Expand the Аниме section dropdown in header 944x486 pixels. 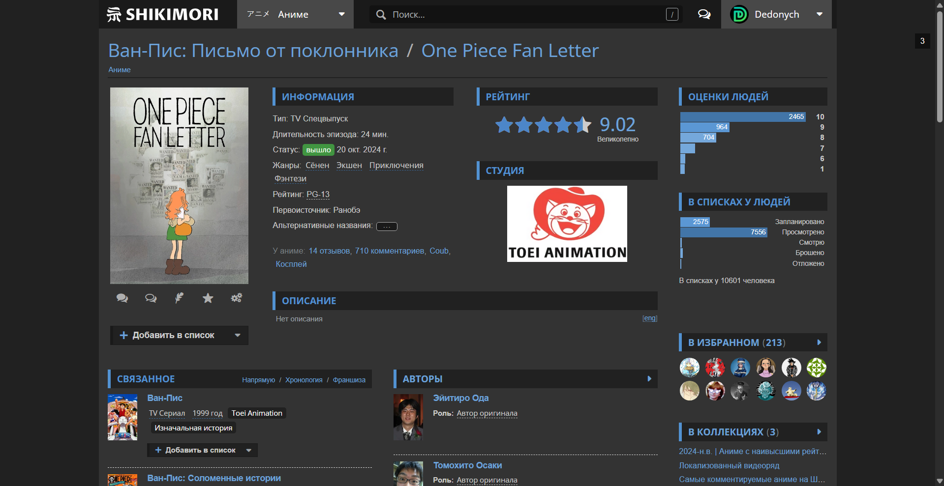click(341, 14)
